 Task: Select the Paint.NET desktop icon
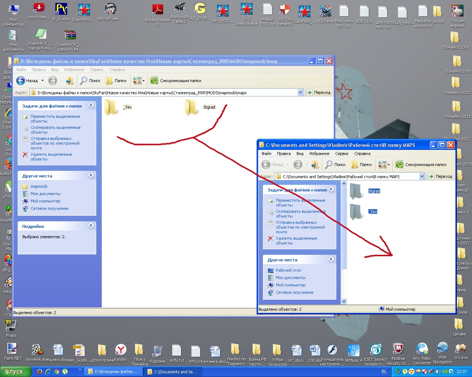point(13,352)
